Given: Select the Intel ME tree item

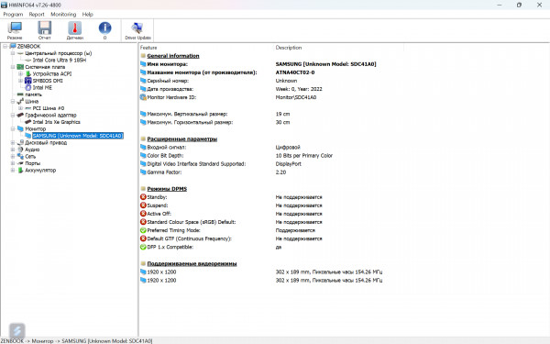Looking at the screenshot, I should pyautogui.click(x=42, y=88).
